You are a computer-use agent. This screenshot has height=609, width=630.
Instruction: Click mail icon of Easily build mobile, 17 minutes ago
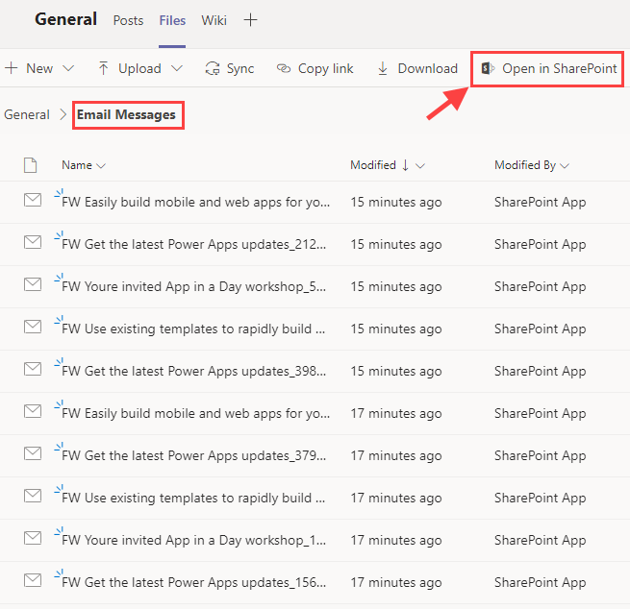pyautogui.click(x=33, y=411)
